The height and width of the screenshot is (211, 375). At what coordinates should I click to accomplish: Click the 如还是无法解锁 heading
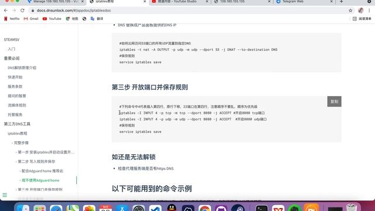(134, 157)
